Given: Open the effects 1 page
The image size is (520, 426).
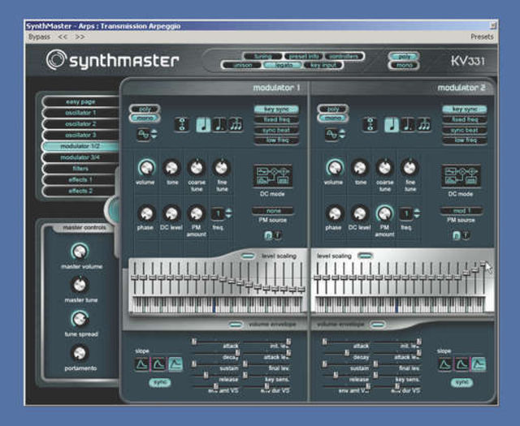Looking at the screenshot, I should (80, 180).
